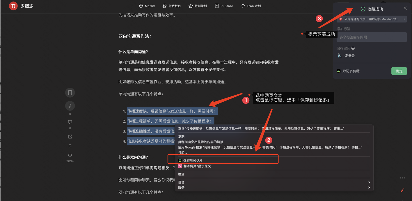Click the 特别策划 star icon
Viewport: 412px width, 201px height.
pyautogui.click(x=191, y=6)
